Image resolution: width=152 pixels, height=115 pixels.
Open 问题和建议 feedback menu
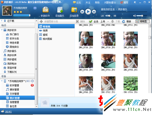110,2
